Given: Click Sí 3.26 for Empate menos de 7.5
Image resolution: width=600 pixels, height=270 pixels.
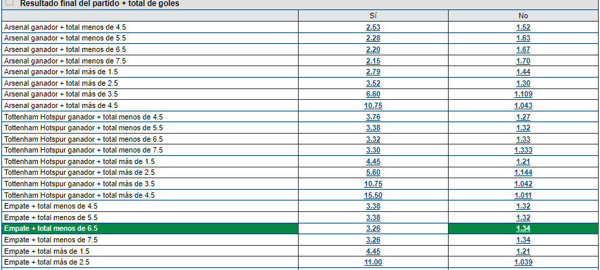Looking at the screenshot, I should pos(373,240).
